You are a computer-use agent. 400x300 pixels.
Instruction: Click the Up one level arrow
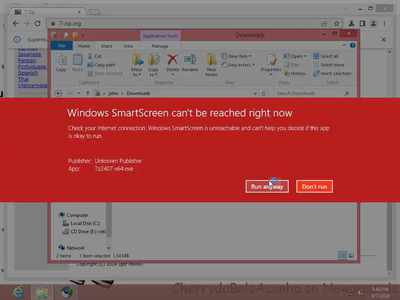[x=88, y=93]
